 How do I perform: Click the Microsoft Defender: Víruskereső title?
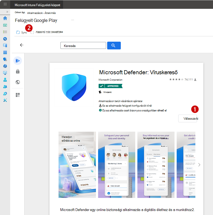[x=138, y=72]
